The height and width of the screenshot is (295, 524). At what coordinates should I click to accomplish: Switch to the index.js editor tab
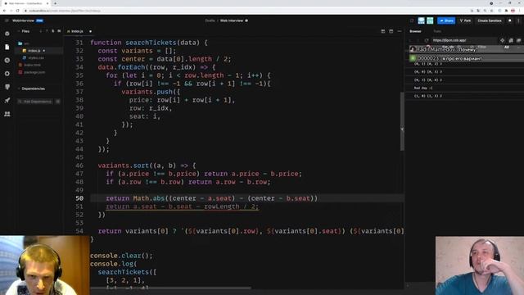pos(77,31)
